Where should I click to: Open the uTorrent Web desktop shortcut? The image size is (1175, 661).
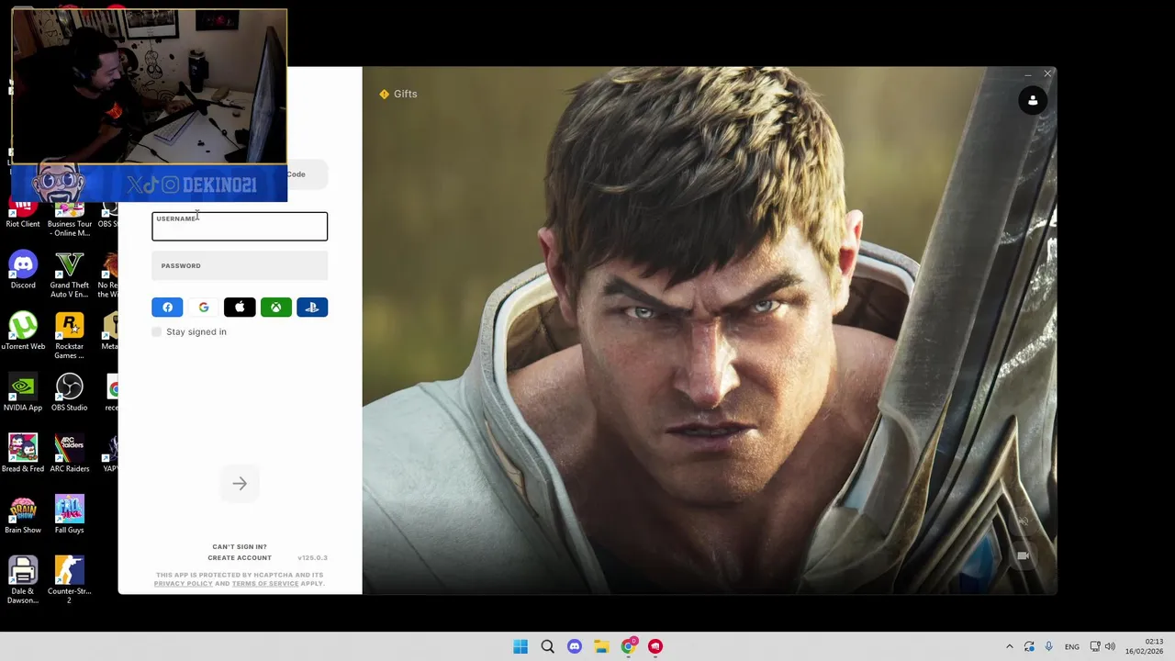click(x=23, y=331)
